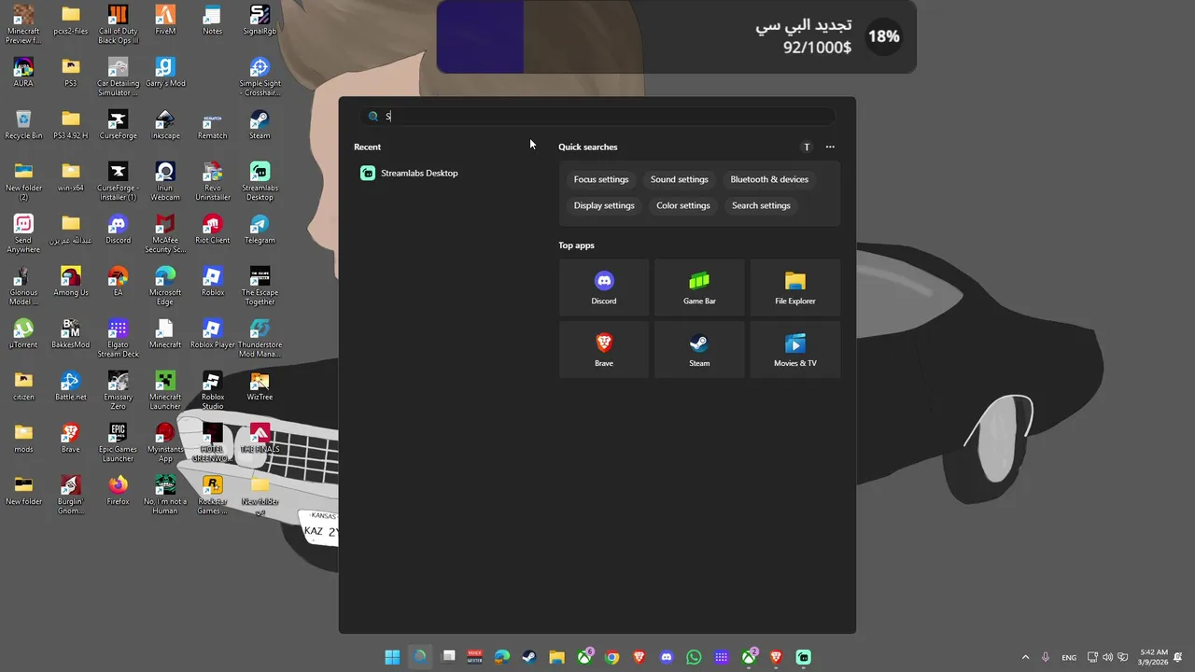Select the CurseForge - Installer (1) desktop icon

pyautogui.click(x=118, y=180)
